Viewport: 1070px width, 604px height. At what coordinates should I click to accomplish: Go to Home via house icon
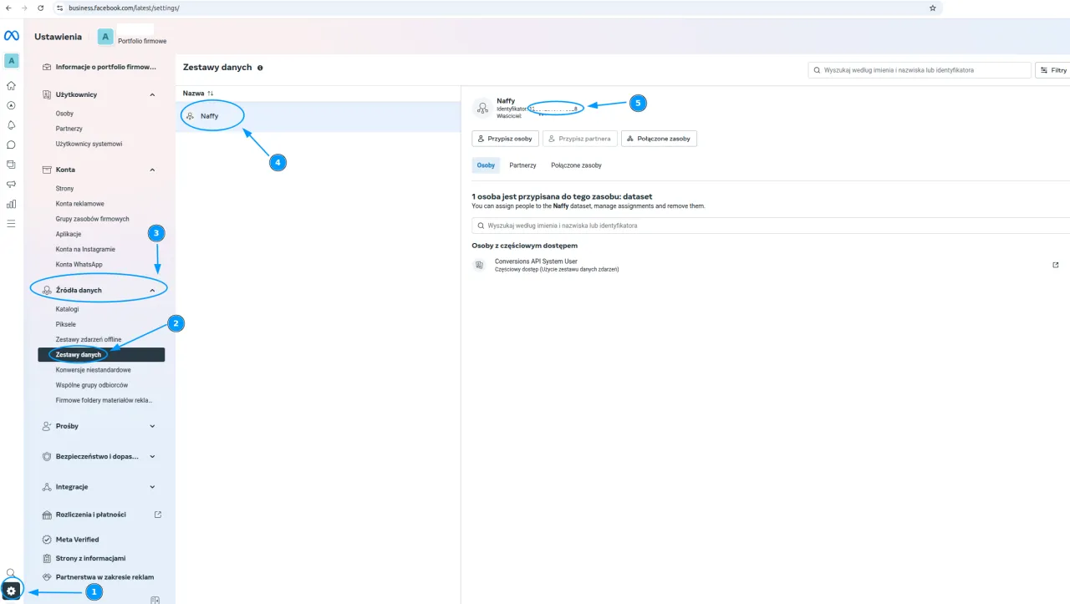[12, 85]
